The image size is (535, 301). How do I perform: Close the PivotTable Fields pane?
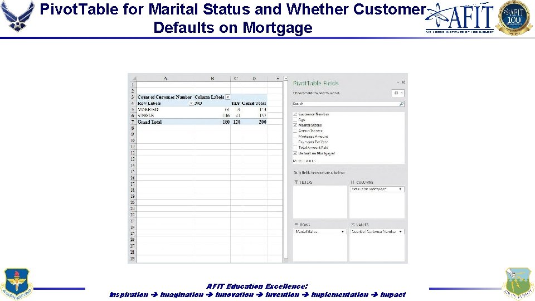pos(403,82)
